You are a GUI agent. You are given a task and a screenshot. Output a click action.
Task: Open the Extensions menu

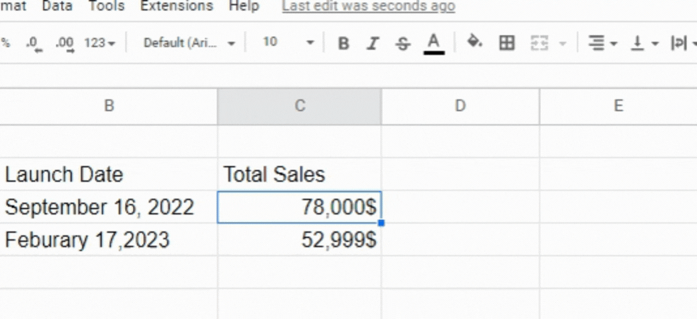click(177, 7)
